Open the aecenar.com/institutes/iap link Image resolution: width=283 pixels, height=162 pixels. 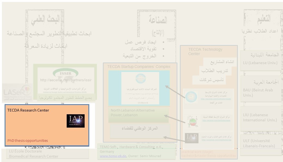click(216, 140)
